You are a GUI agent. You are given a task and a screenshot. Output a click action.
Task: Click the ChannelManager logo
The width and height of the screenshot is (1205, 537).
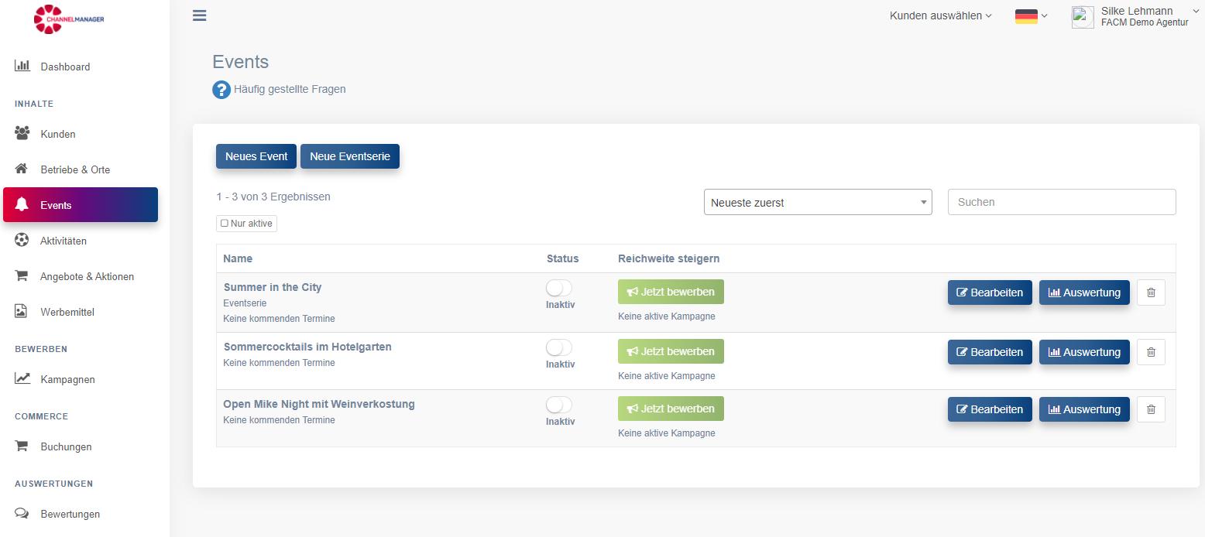pos(69,19)
